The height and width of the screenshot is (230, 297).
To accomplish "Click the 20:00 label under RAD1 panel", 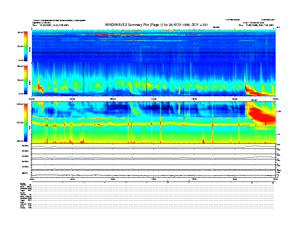I will coord(235,99).
